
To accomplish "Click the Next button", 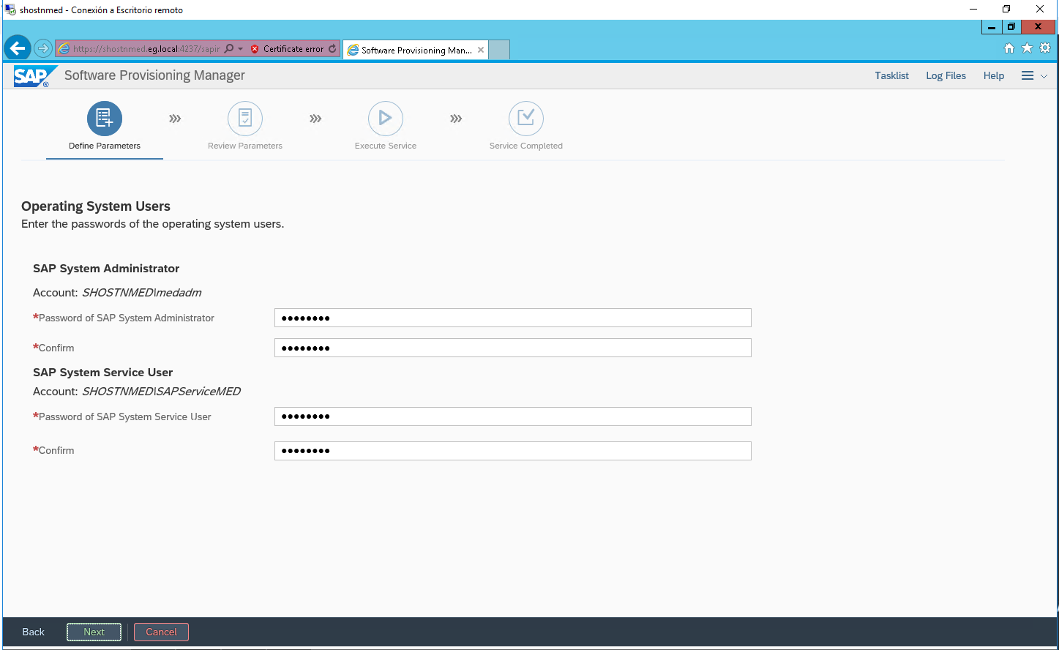I will tap(94, 632).
